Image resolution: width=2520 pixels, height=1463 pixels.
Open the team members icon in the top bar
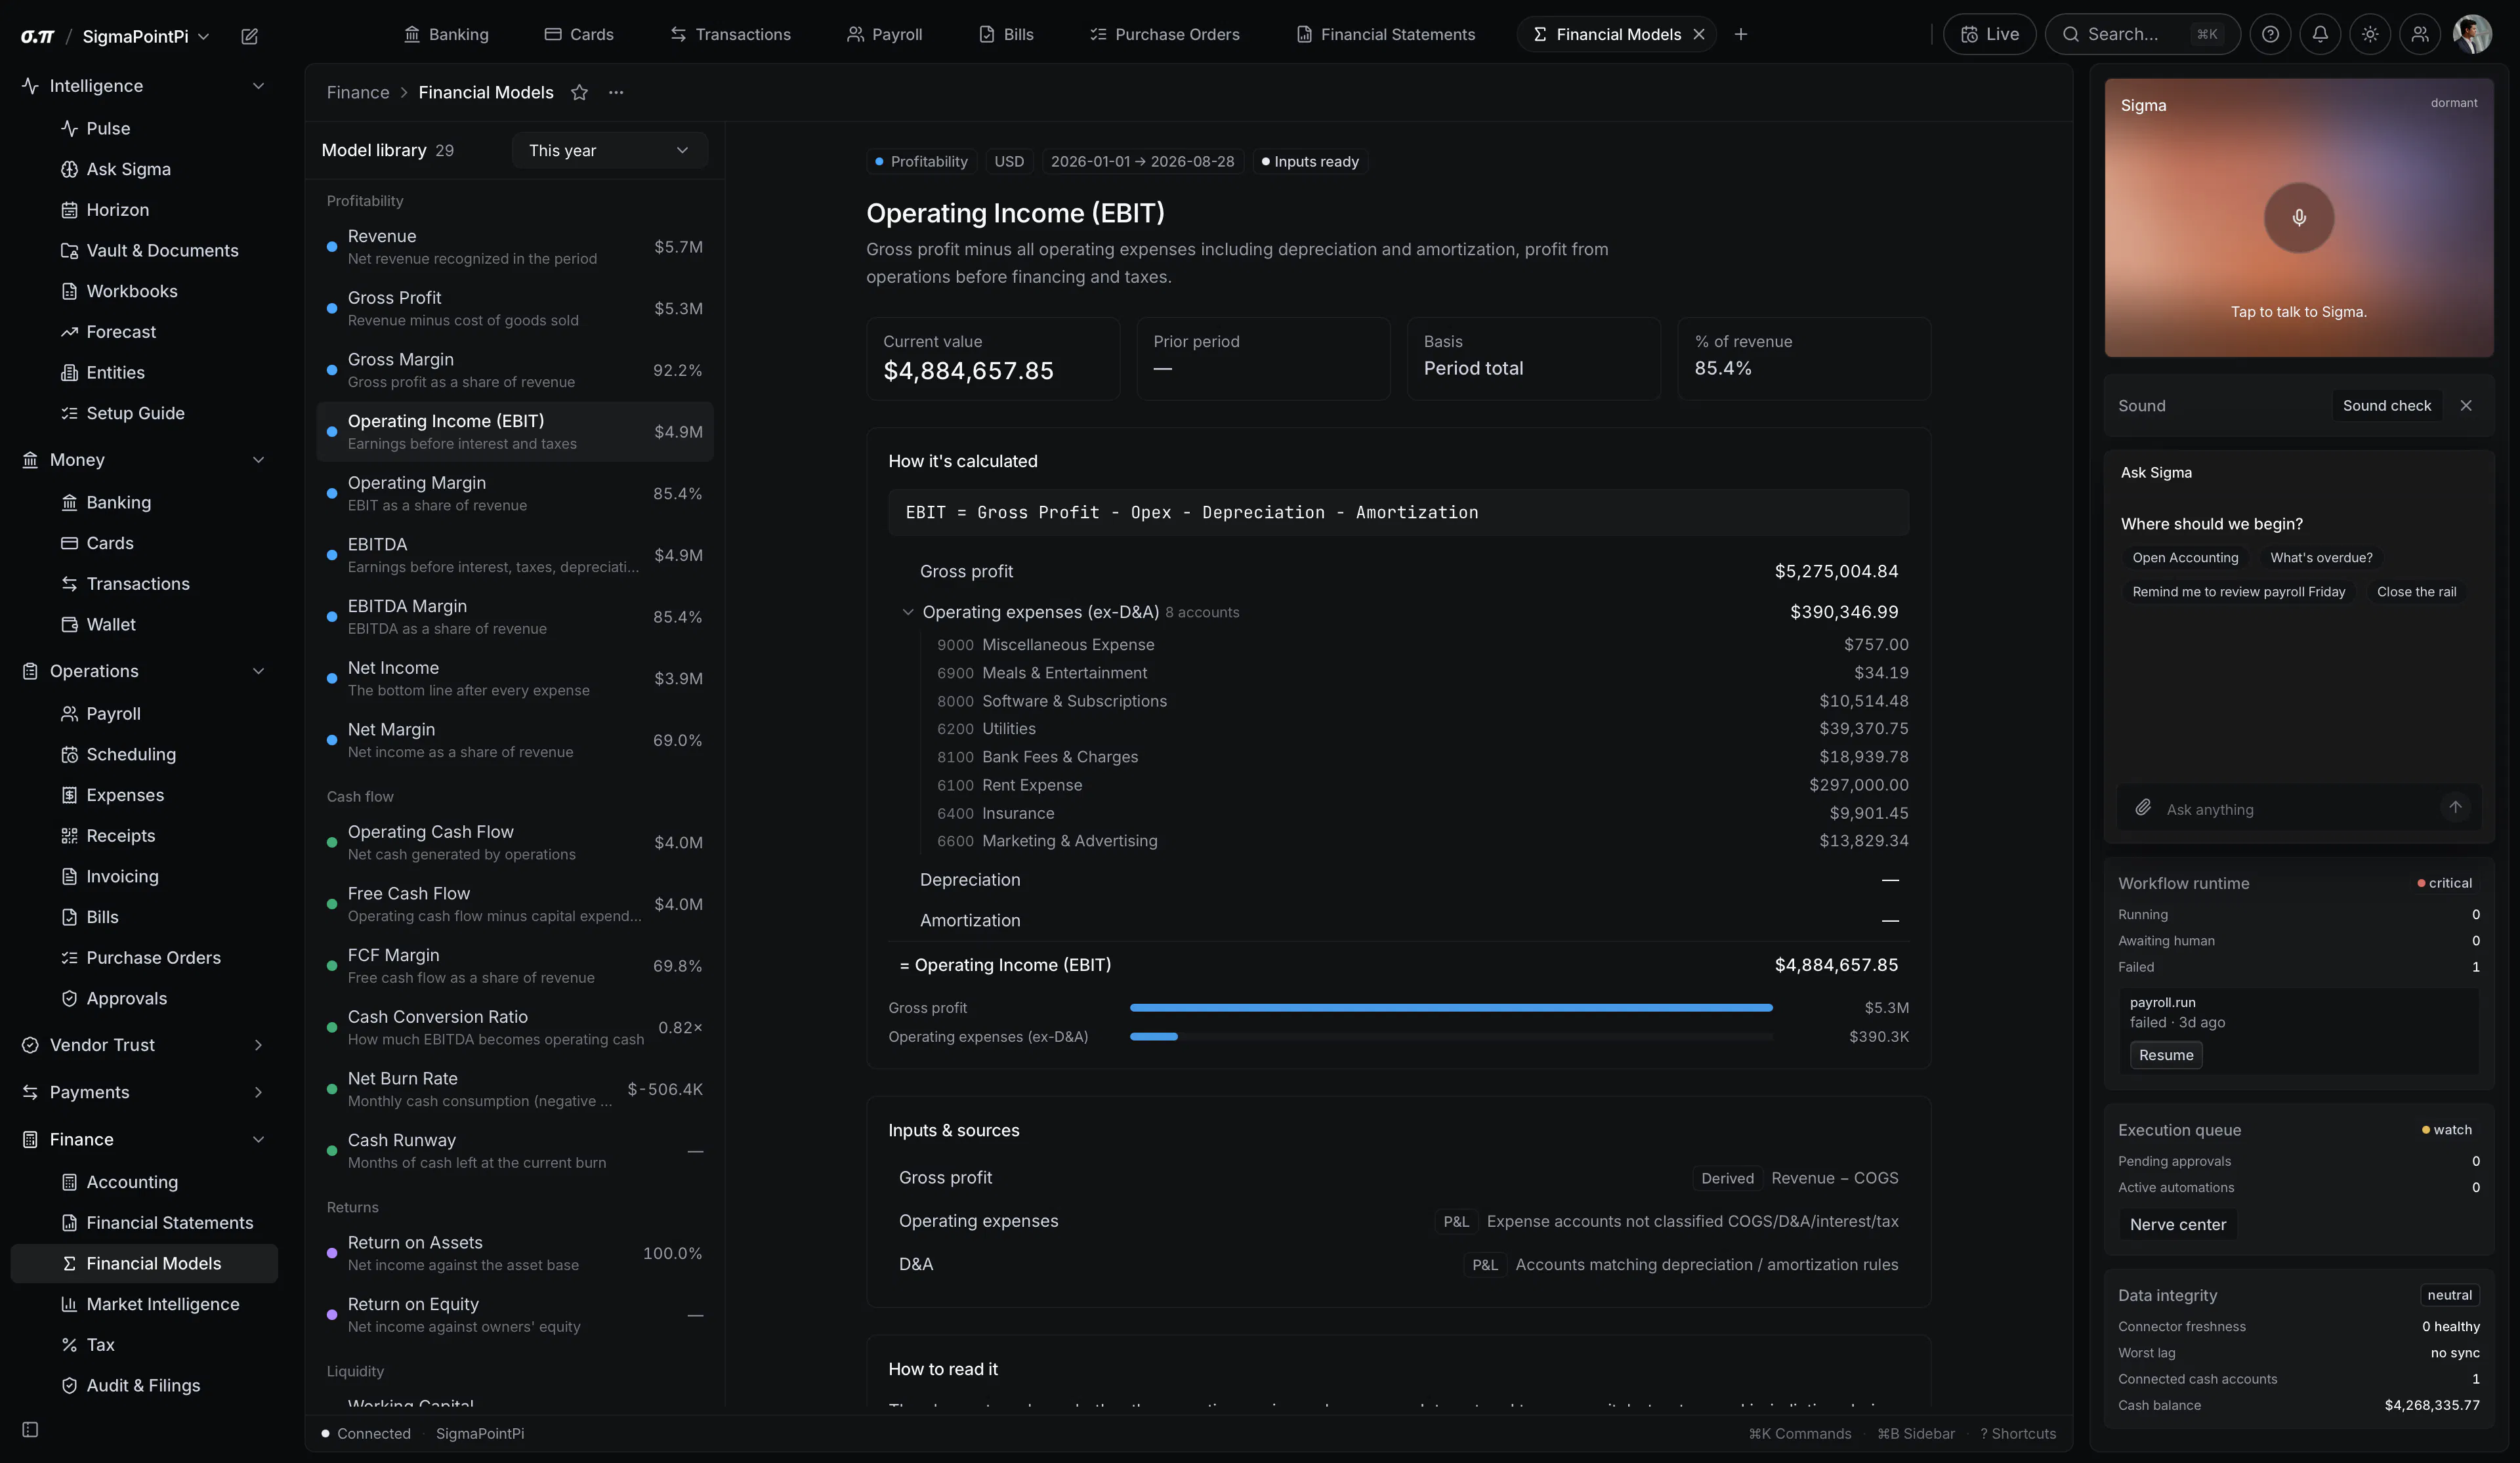[x=2420, y=34]
